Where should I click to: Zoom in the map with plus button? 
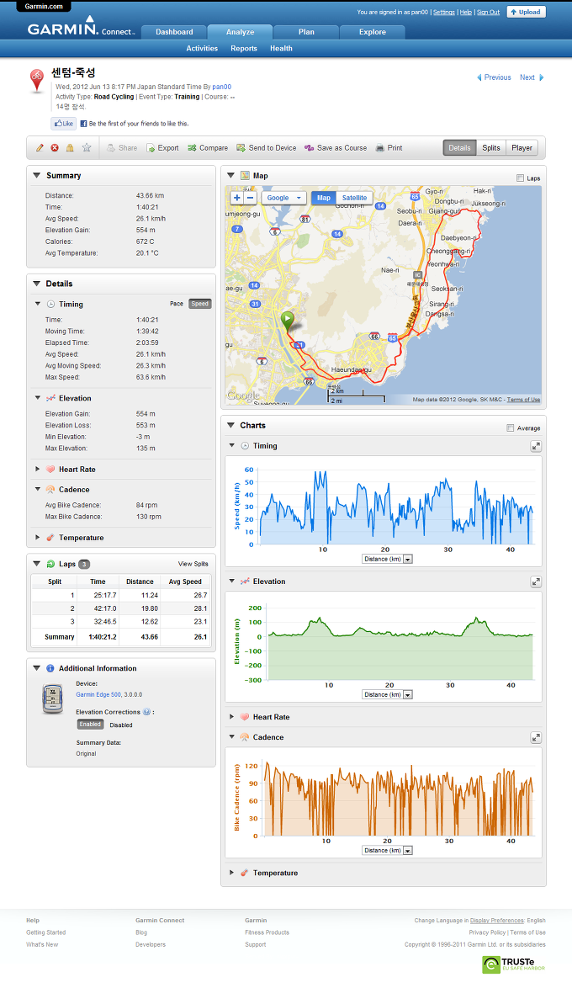[236, 198]
